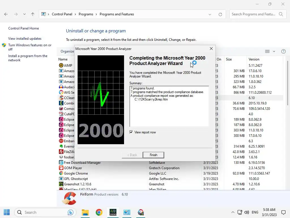Open the view options dropdown arrow
The width and height of the screenshot is (290, 218).
coord(274,51)
